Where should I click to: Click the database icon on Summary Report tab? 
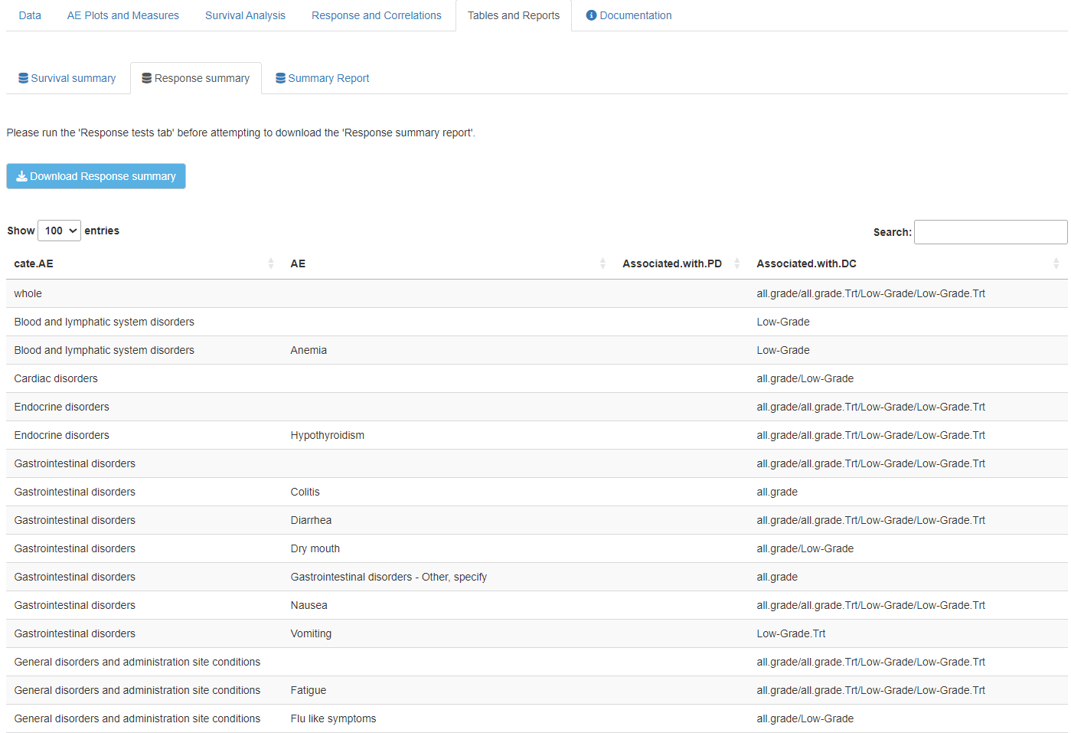281,78
